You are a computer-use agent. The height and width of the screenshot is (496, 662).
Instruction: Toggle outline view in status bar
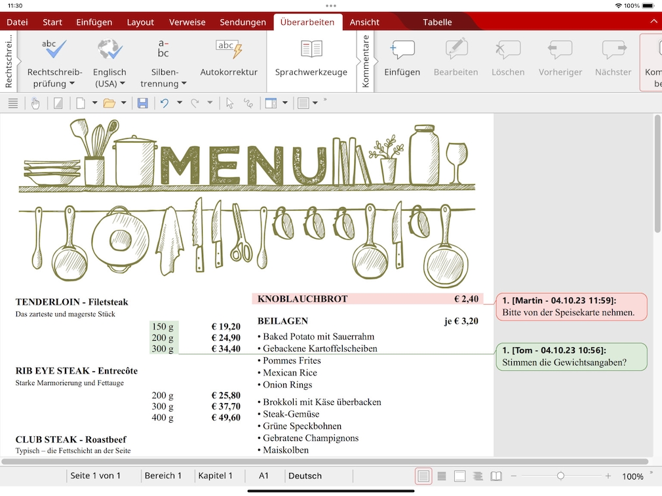[x=478, y=476]
